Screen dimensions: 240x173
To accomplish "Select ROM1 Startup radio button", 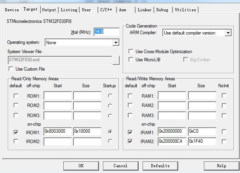I will (x=110, y=96).
